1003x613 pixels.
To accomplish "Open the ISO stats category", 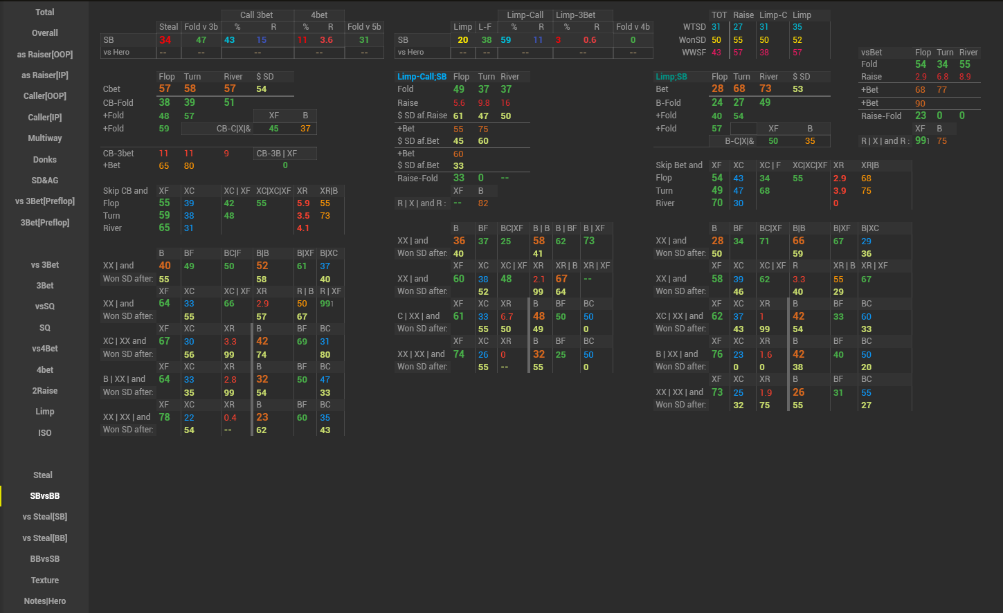I will click(44, 432).
